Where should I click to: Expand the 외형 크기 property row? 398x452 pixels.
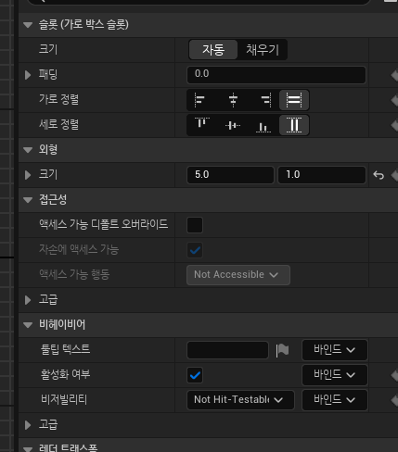pyautogui.click(x=28, y=175)
